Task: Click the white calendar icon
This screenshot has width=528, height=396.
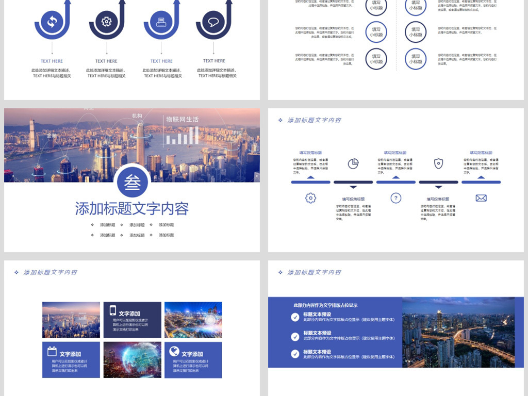Action: point(52,351)
